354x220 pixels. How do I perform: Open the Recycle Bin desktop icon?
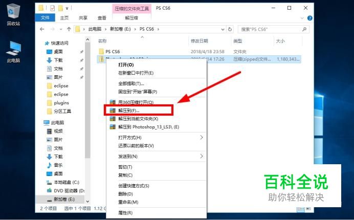(13, 14)
